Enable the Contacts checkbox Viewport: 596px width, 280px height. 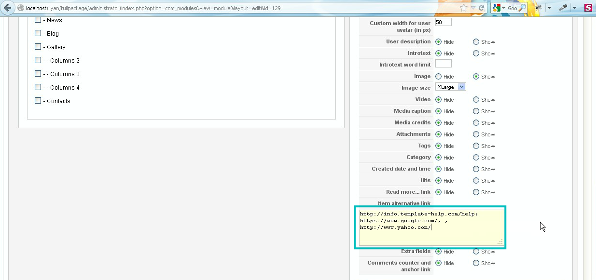click(38, 101)
